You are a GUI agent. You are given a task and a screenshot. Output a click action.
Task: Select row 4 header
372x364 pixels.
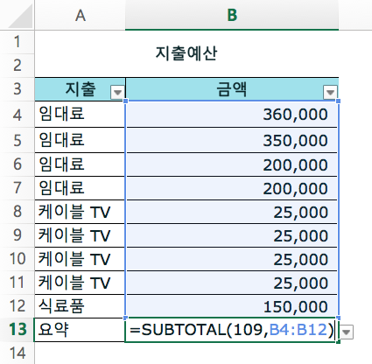point(18,115)
